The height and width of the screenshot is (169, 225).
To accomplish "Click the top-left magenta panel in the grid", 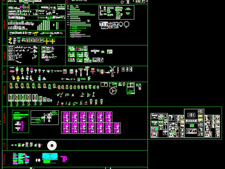I will (x=66, y=117).
